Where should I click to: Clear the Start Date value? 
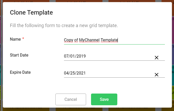coord(157,58)
